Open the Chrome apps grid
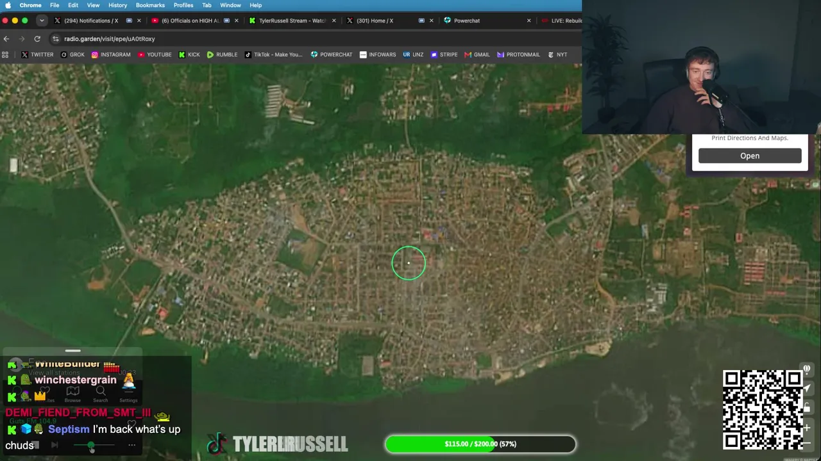Screen dimensions: 821x461 click(x=5, y=55)
